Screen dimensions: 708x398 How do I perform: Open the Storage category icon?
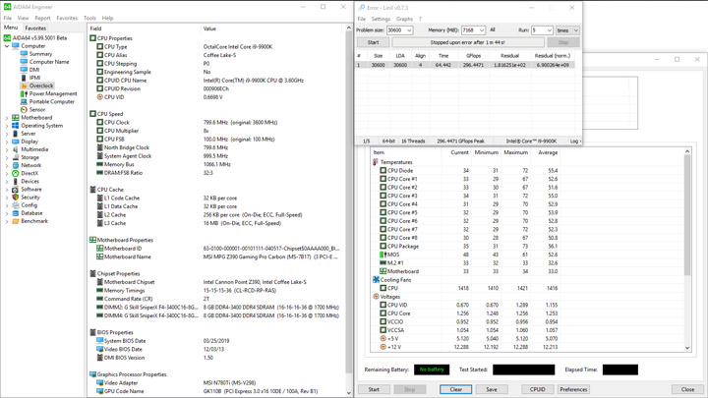pyautogui.click(x=16, y=157)
